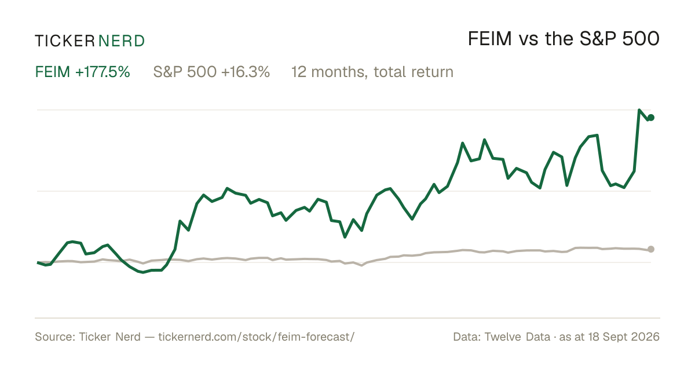Click the FEIM +177.5% legend label
The width and height of the screenshot is (695, 365).
83,72
